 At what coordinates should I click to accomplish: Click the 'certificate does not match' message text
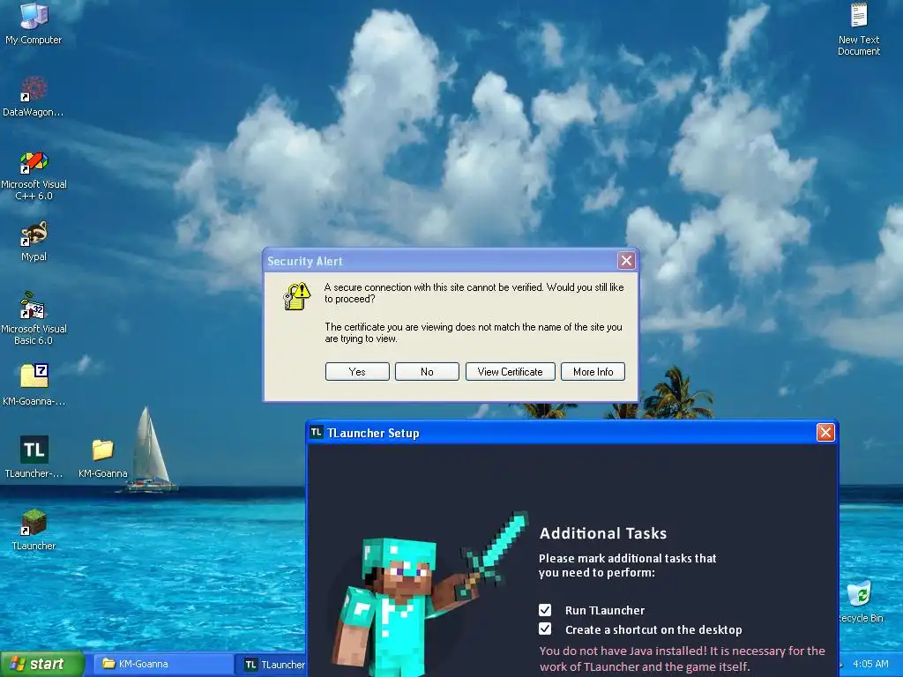(x=474, y=332)
